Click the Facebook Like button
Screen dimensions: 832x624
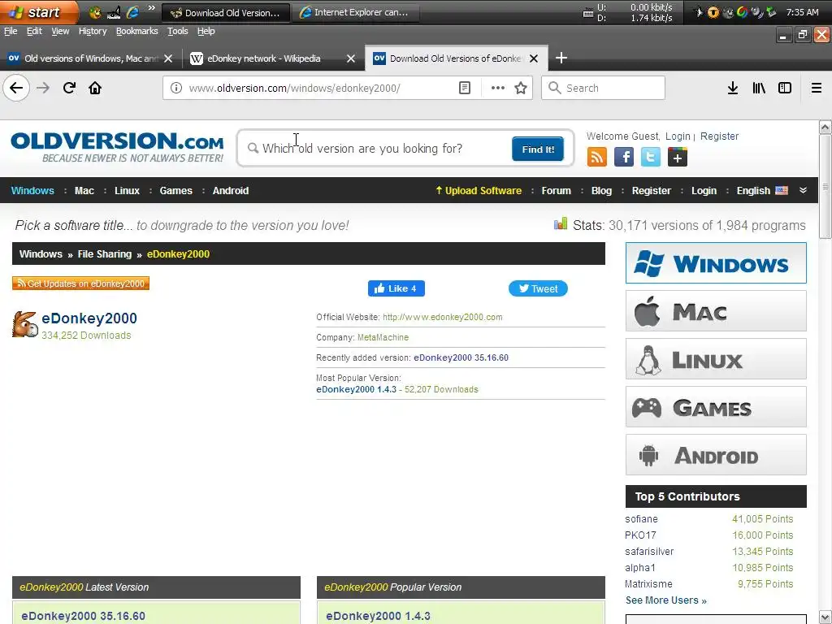[x=396, y=288]
